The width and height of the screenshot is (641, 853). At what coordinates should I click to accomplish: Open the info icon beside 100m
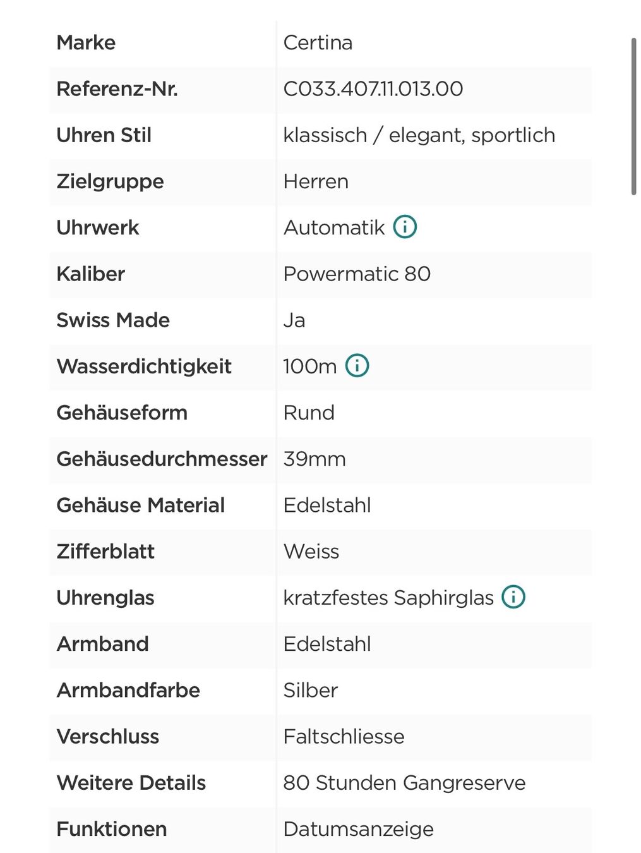pos(357,365)
